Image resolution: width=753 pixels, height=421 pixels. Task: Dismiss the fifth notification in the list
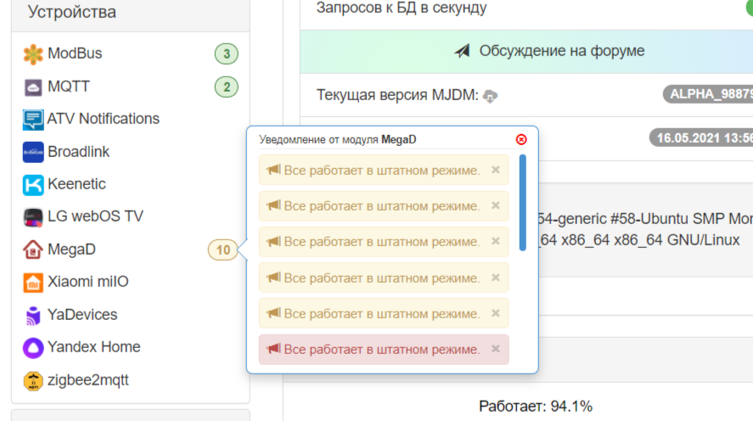(496, 313)
